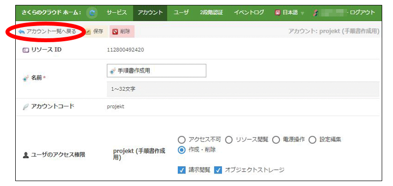Select the 設定編集 radio button
This screenshot has width=393, height=186.
(x=312, y=140)
